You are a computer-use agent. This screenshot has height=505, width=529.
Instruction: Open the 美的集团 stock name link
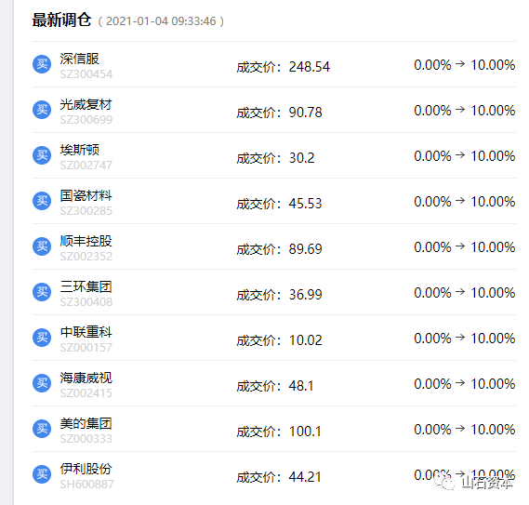point(86,423)
